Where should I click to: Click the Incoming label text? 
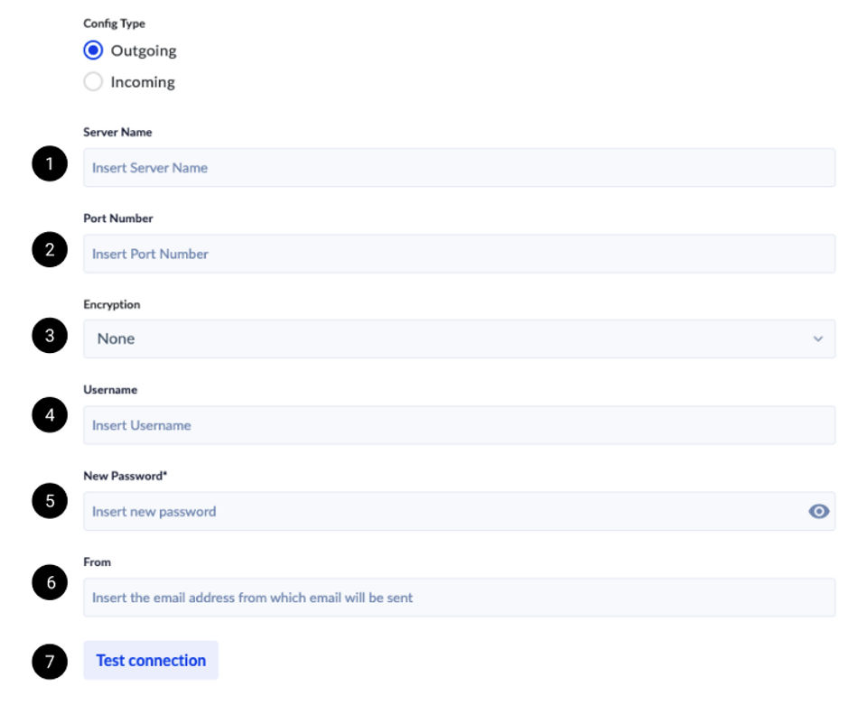tap(143, 82)
